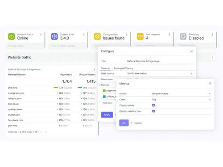
Task: Close the Metrics dialog
Action: pos(210,84)
